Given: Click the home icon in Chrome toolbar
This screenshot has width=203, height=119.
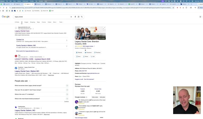Looking at the screenshot, I should click(x=6, y=8).
